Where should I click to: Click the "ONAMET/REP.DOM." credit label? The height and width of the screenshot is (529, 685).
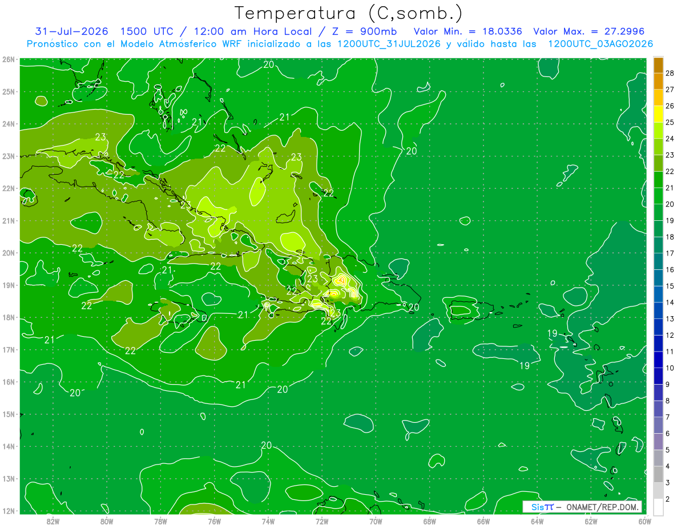point(602,507)
